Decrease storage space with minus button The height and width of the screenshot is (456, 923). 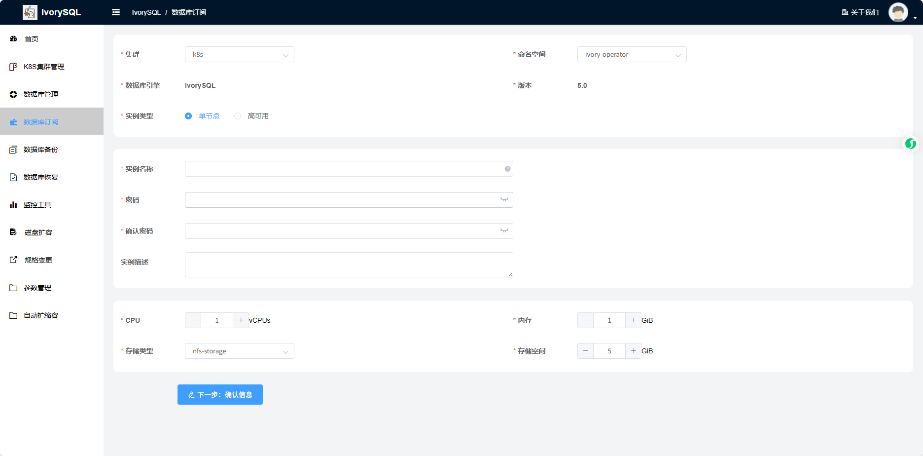(585, 351)
